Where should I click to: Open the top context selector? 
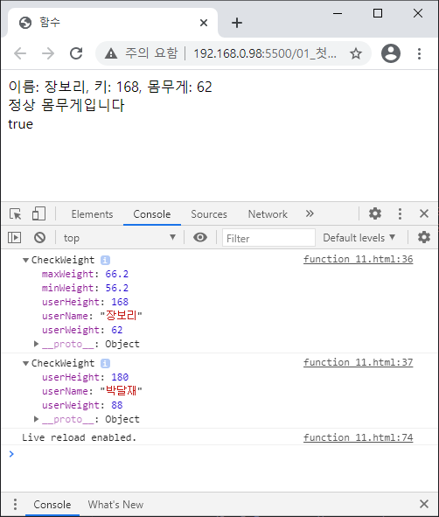119,238
